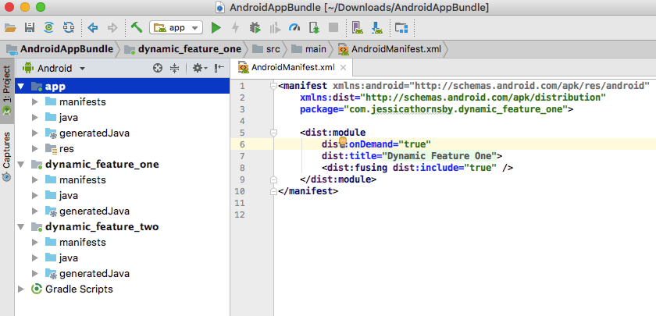Image resolution: width=656 pixels, height=316 pixels.
Task: Attach debugger to Android process icon
Action: pyautogui.click(x=314, y=28)
